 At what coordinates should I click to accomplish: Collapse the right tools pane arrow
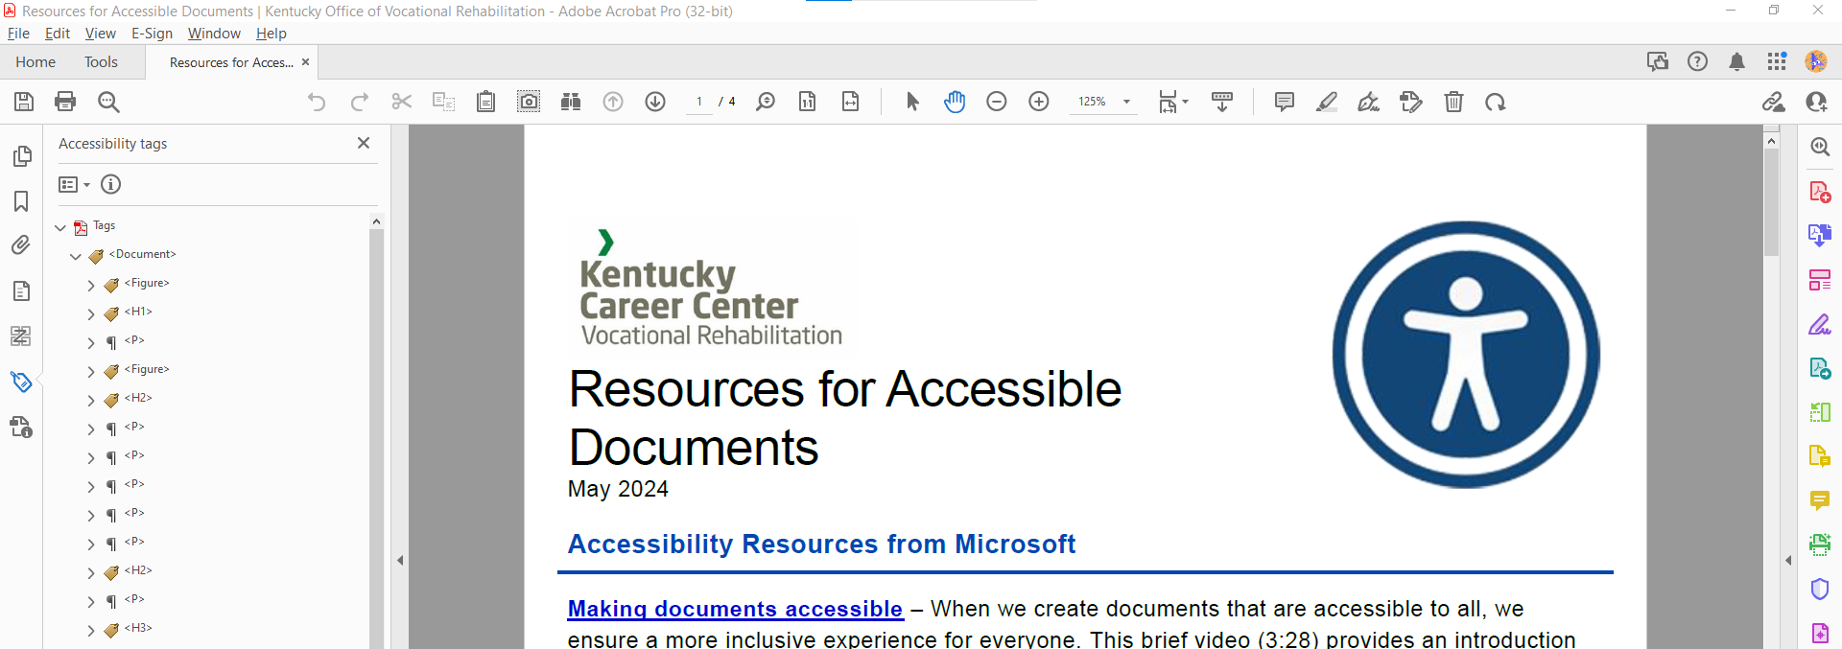tap(1788, 560)
